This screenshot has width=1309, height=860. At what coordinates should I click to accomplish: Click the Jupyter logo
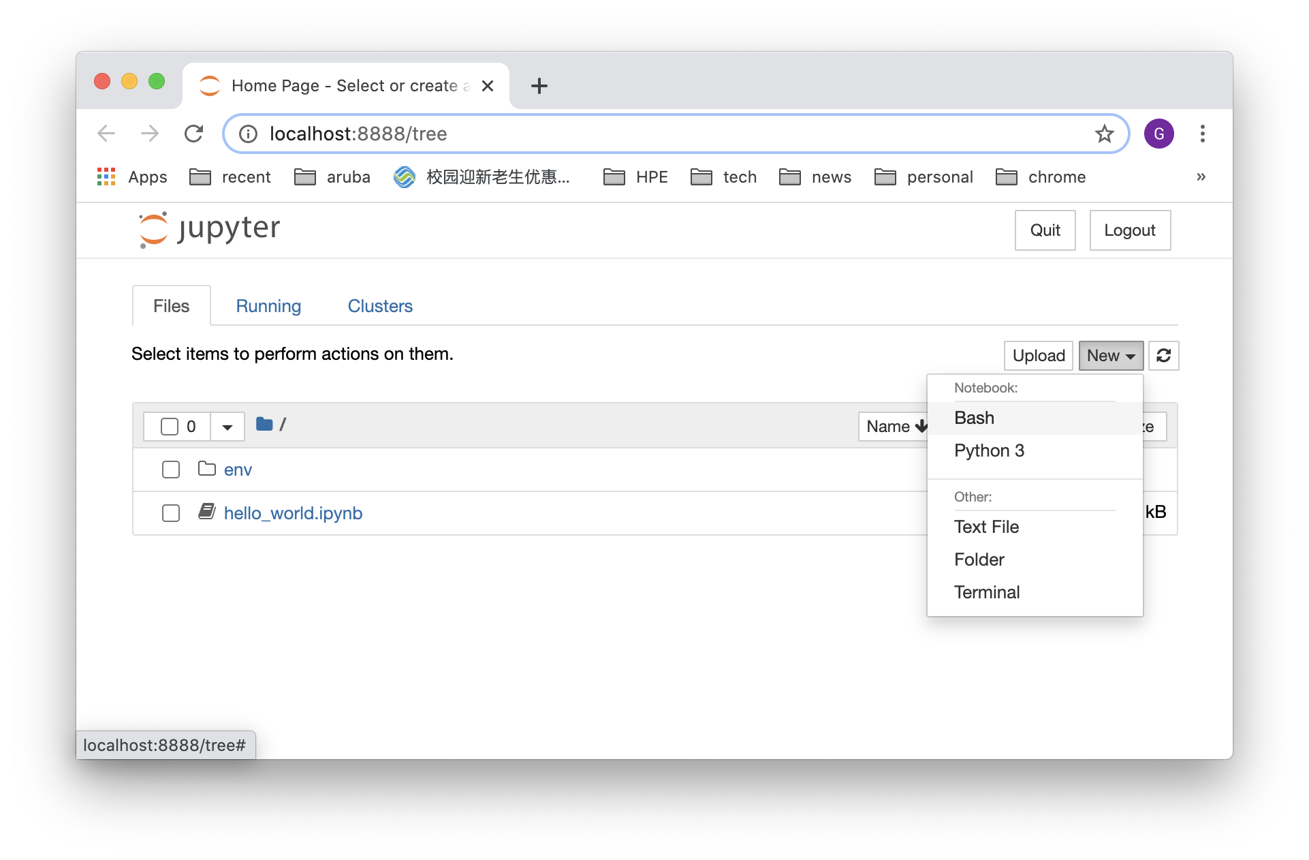[210, 230]
